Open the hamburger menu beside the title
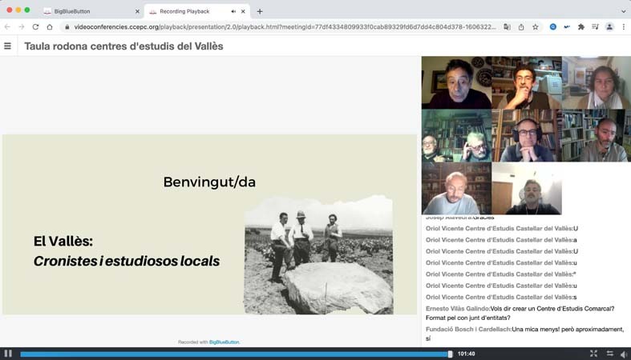Screen dimensions: 631x360 [x=8, y=46]
